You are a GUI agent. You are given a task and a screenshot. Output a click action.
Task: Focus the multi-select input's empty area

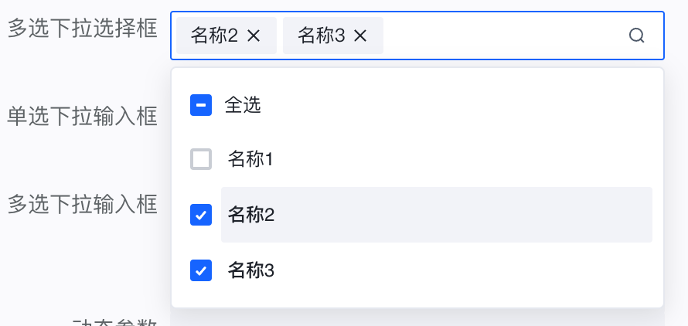pyautogui.click(x=502, y=36)
